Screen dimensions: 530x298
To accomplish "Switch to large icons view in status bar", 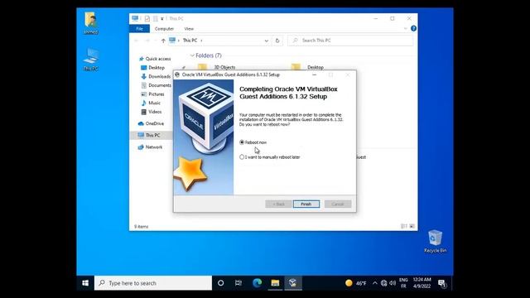I will 412,226.
